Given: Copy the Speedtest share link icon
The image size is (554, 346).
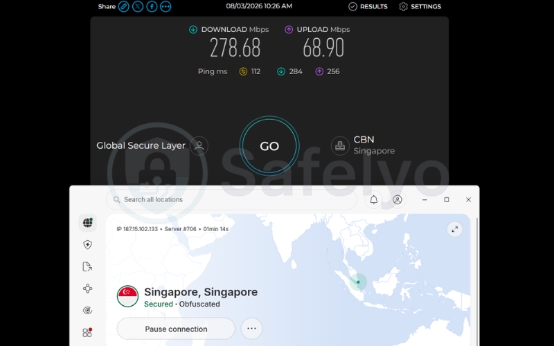Looking at the screenshot, I should click(x=123, y=6).
